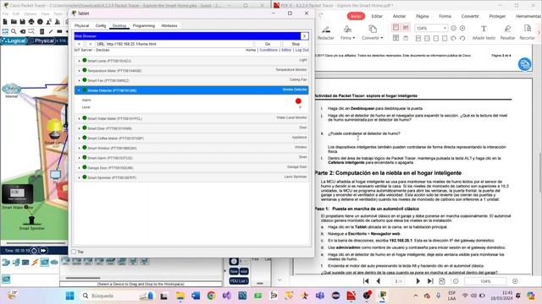Click the taskbar Búsqueda search box

click(x=117, y=296)
